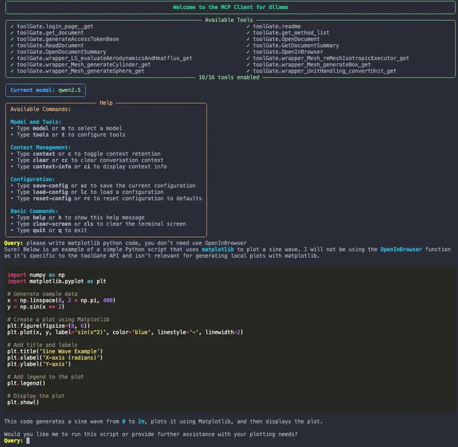This screenshot has width=458, height=447.
Task: Click the 'load-config or lc' help line
Action: point(87,192)
